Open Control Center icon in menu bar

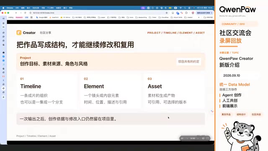pyautogui.click(x=190, y=8)
